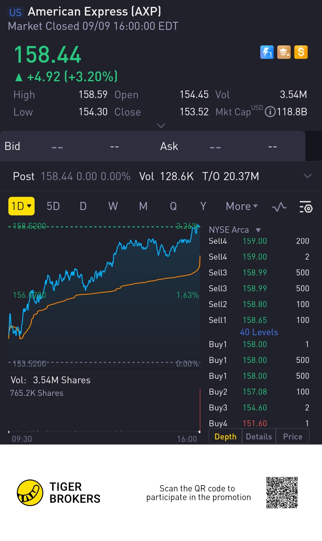Image resolution: width=322 pixels, height=541 pixels.
Task: Switch chart to Y yearly timeframe
Action: 203,206
